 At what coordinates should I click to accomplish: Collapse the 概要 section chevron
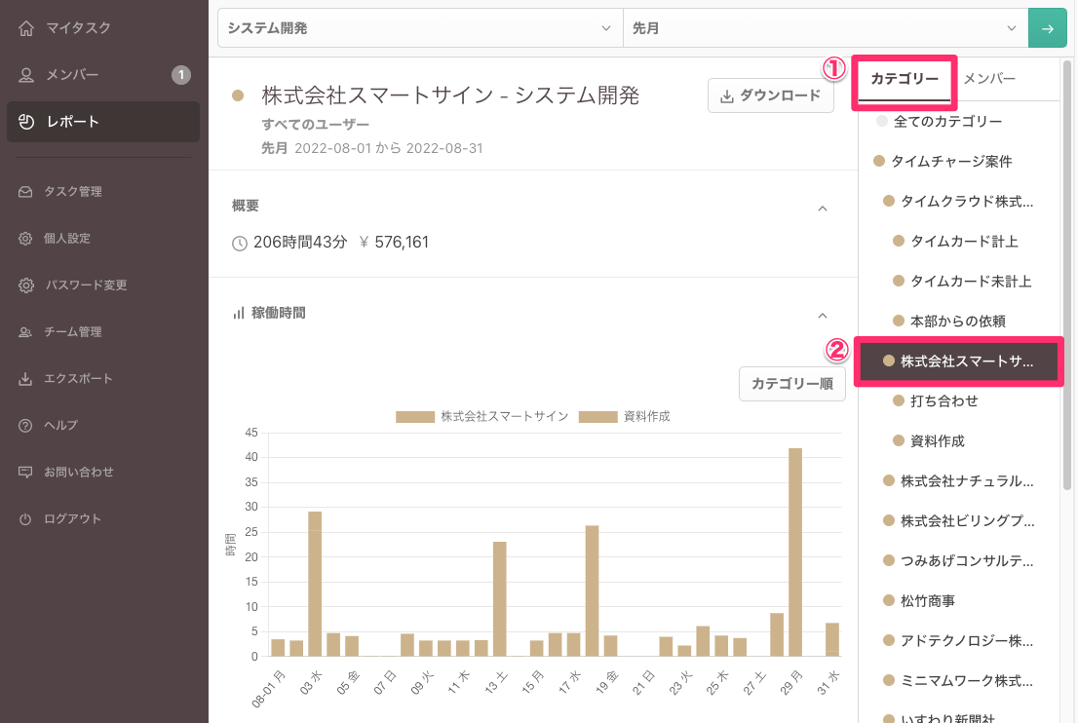point(822,208)
